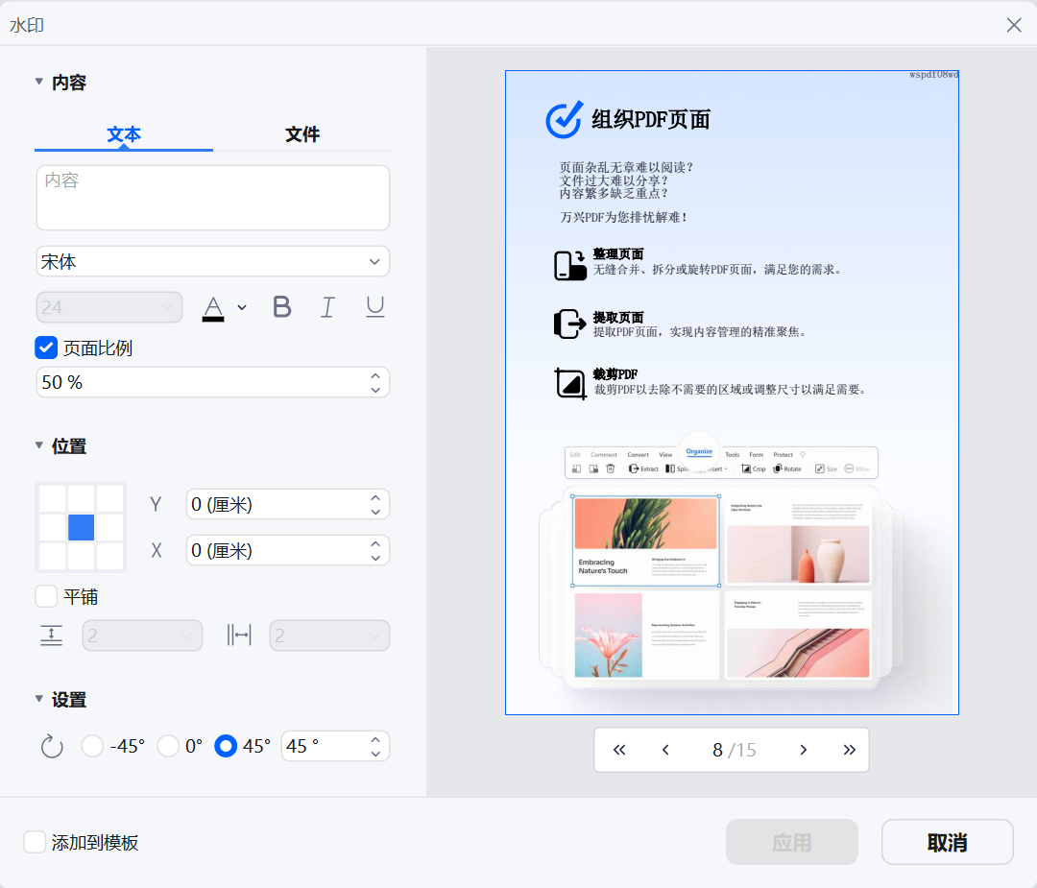Click the 取消 button
The width and height of the screenshot is (1037, 888).
pos(947,841)
